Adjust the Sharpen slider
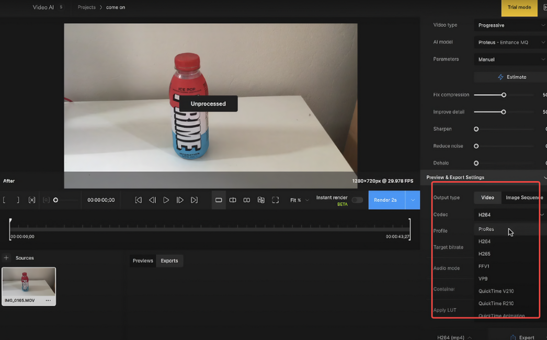 click(x=476, y=128)
